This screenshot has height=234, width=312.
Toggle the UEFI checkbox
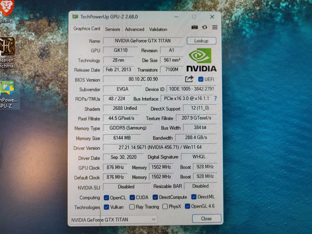pyautogui.click(x=201, y=79)
